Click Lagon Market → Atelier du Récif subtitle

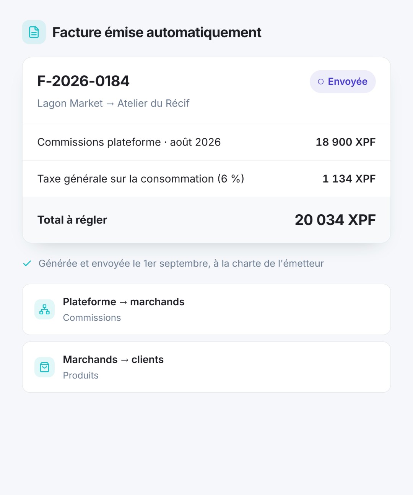(113, 104)
